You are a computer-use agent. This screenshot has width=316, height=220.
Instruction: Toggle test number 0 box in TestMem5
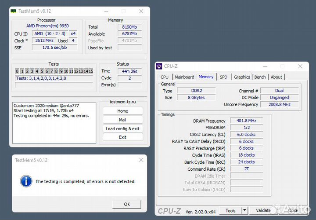tap(17, 71)
